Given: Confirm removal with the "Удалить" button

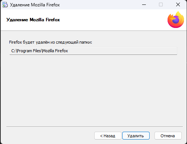Looking at the screenshot, I should 136,136.
